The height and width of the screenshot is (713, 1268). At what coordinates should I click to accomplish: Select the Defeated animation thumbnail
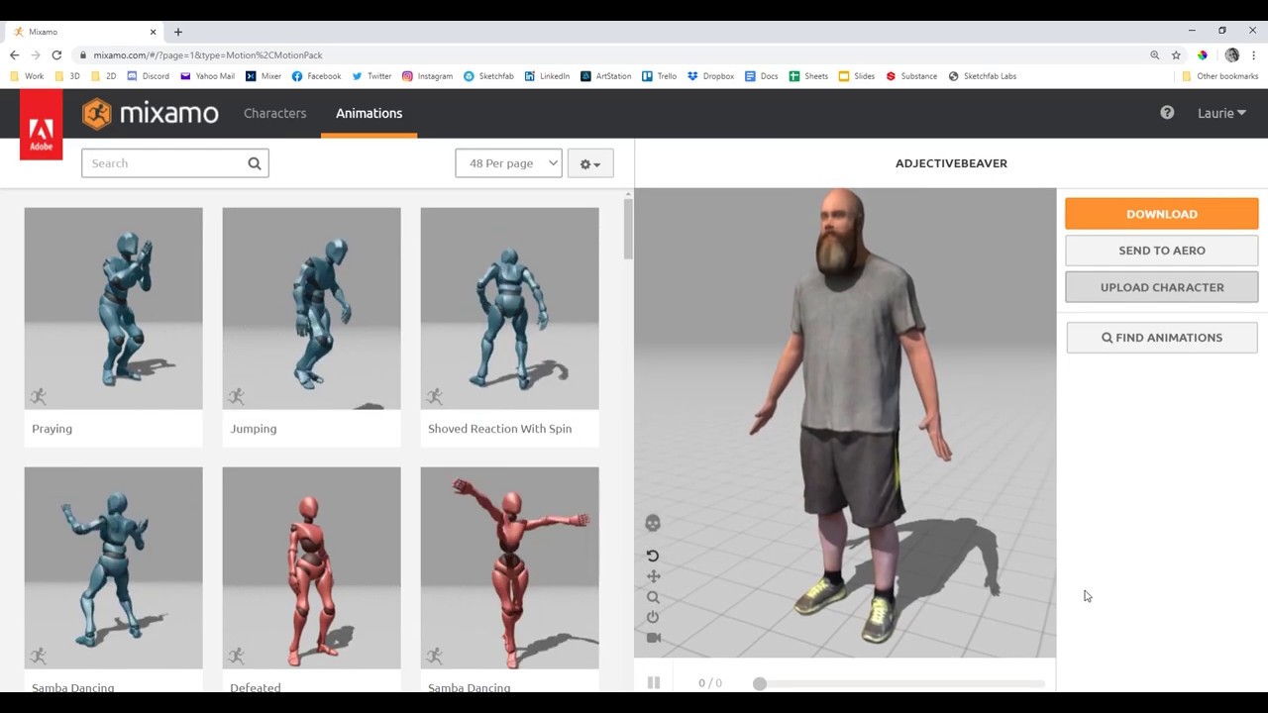point(312,567)
